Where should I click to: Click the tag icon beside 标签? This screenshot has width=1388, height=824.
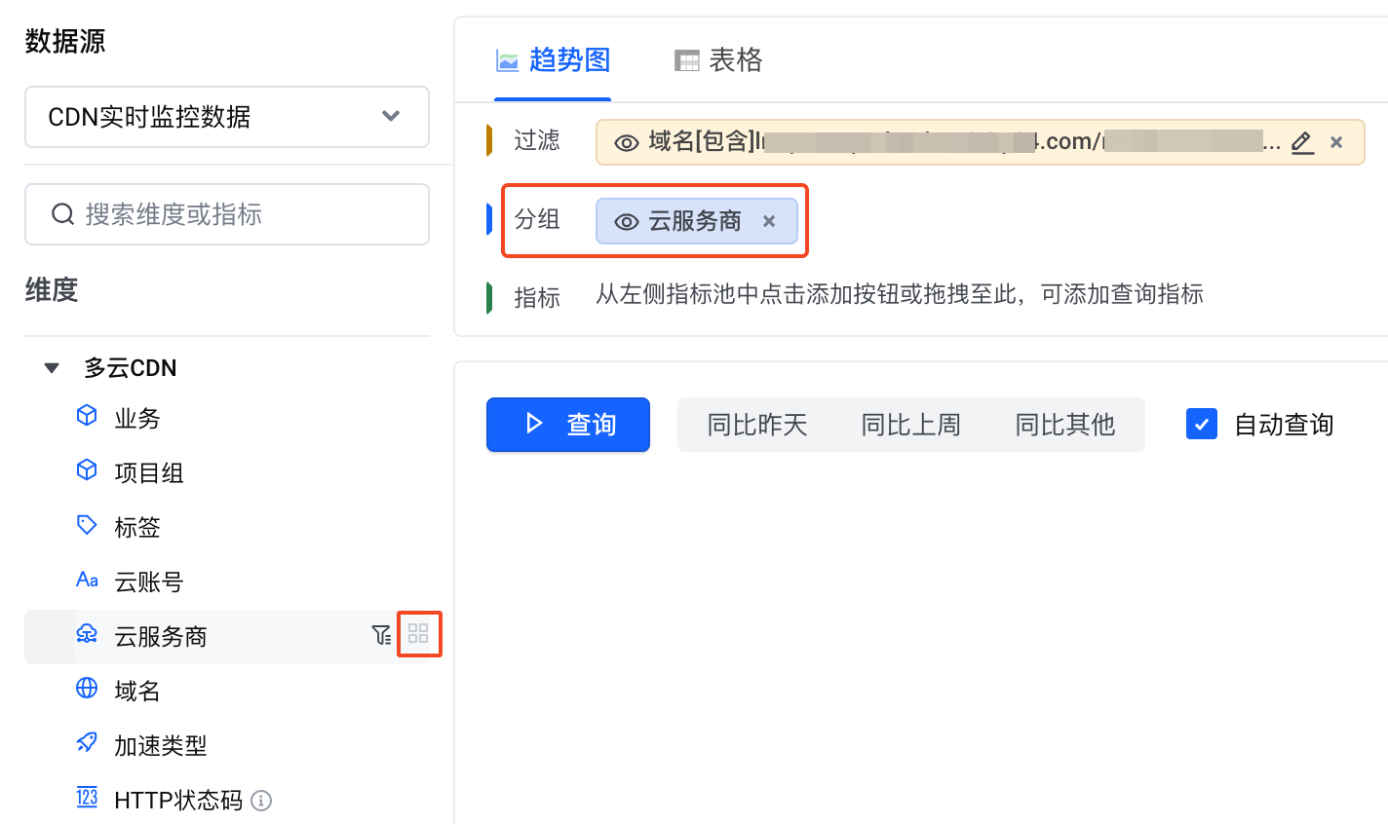pyautogui.click(x=87, y=525)
